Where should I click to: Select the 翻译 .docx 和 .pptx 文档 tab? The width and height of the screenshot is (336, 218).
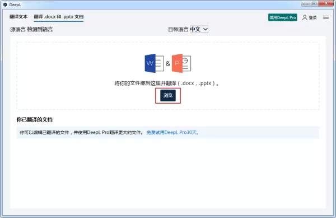tap(59, 17)
